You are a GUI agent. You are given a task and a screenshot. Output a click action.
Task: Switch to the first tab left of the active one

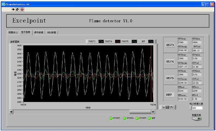click(13, 32)
